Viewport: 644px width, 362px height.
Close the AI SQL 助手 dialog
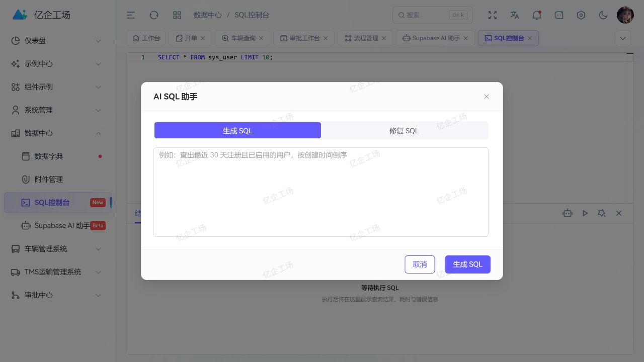[487, 97]
